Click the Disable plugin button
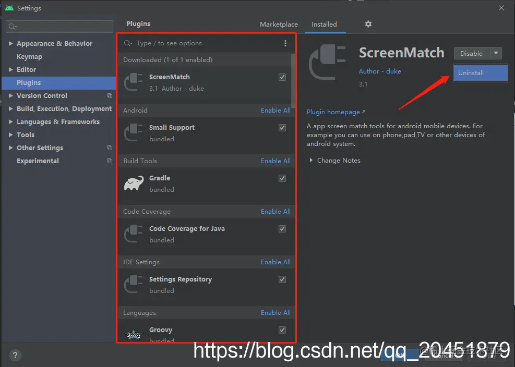Image resolution: width=515 pixels, height=367 pixels. point(472,53)
